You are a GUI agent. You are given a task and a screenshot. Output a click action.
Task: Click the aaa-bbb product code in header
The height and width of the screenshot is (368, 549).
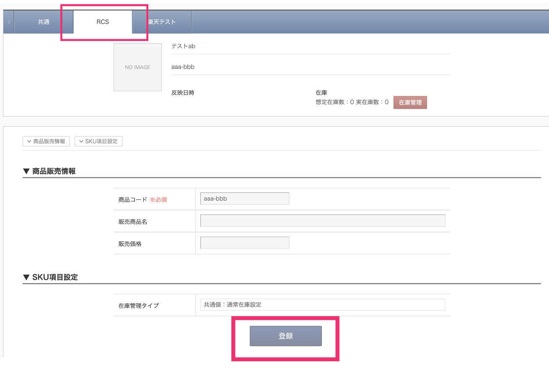183,67
